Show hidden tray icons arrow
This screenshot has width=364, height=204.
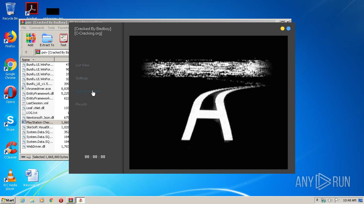[317, 200]
